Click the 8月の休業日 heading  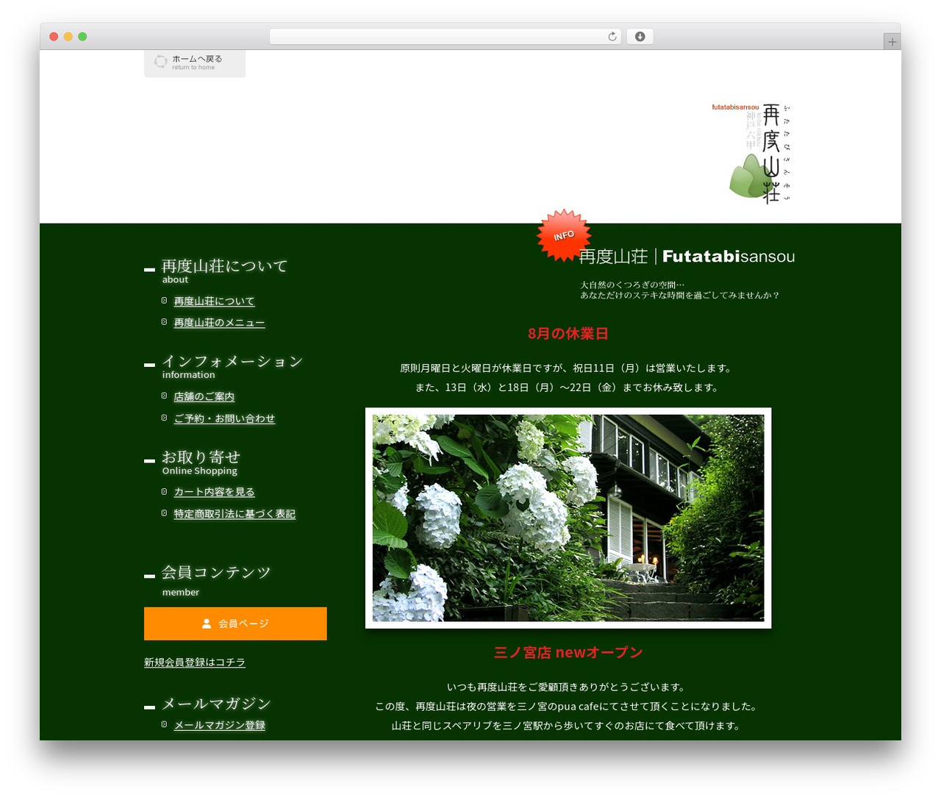tap(568, 334)
